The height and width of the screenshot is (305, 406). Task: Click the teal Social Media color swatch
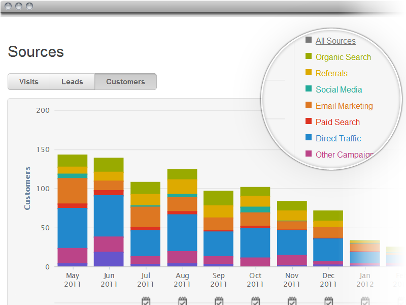309,89
